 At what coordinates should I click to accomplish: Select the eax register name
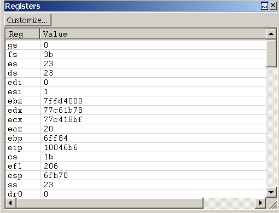point(15,129)
